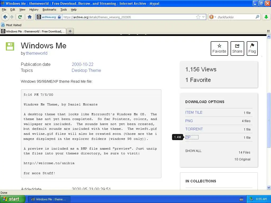Open the themeworld author link
The width and height of the screenshot is (271, 203).
coord(37,53)
